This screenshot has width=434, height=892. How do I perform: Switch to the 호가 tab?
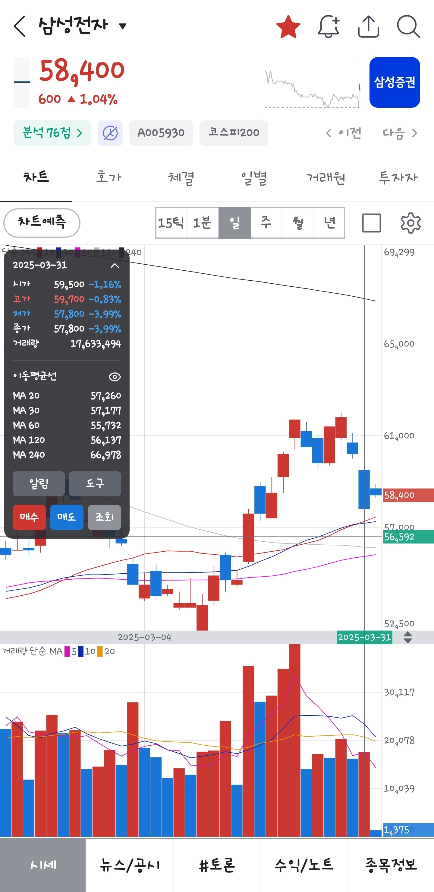click(108, 177)
